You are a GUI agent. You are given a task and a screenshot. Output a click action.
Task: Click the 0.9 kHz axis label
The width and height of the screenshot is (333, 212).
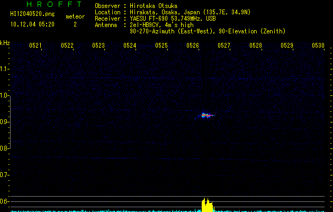[4, 122]
